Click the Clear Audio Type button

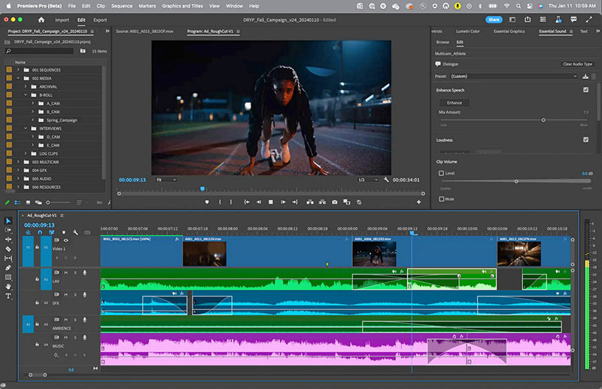point(577,64)
